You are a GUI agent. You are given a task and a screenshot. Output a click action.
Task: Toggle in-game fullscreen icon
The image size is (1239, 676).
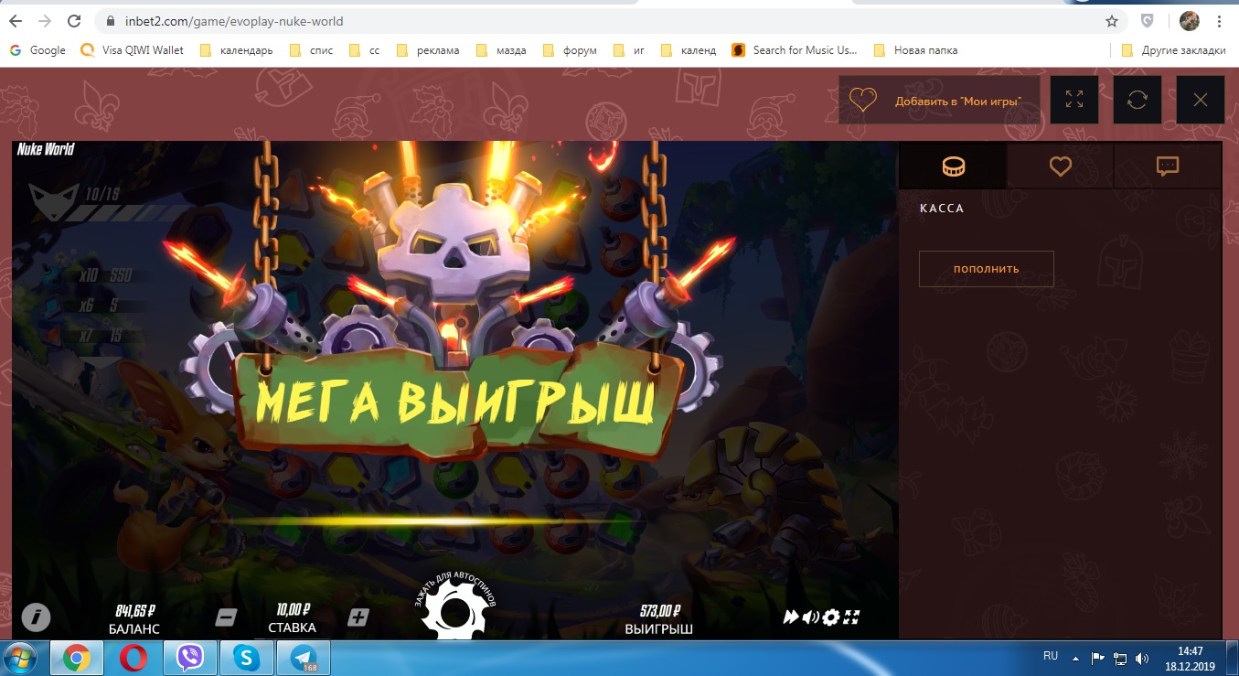(x=851, y=617)
